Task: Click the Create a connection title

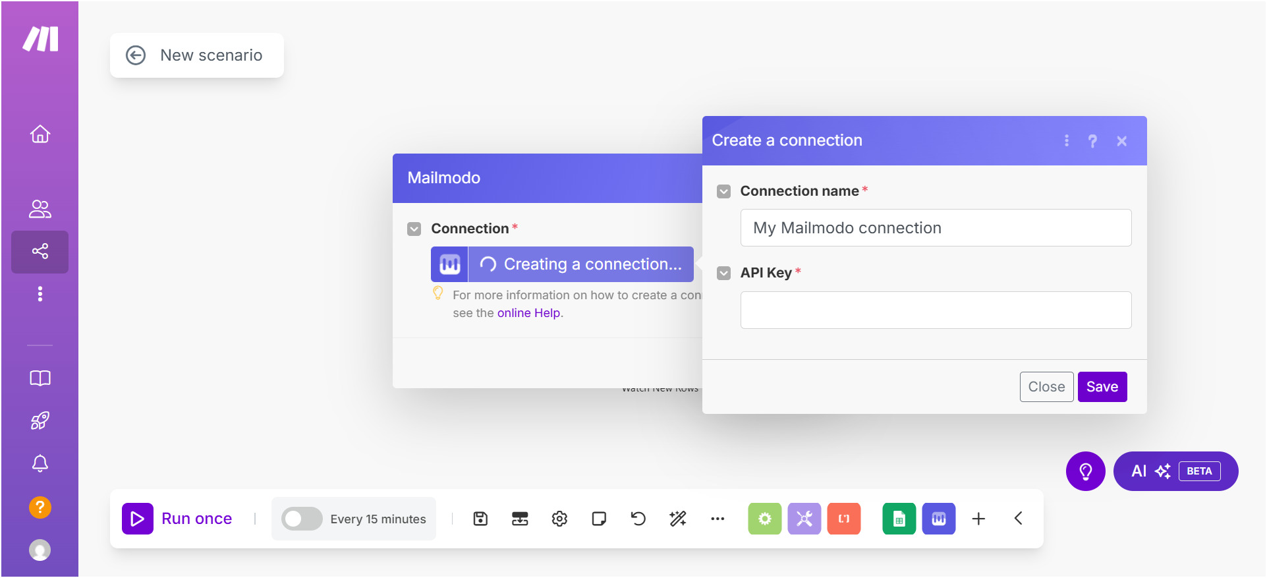Action: (x=787, y=140)
